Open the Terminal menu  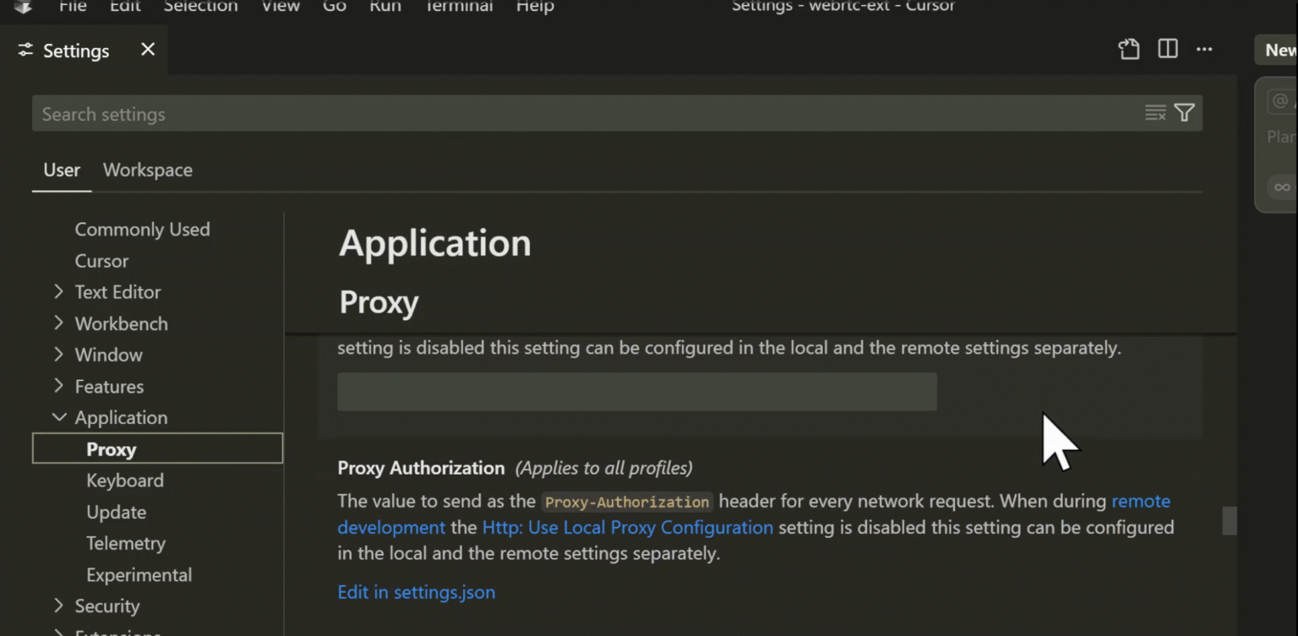pos(459,7)
